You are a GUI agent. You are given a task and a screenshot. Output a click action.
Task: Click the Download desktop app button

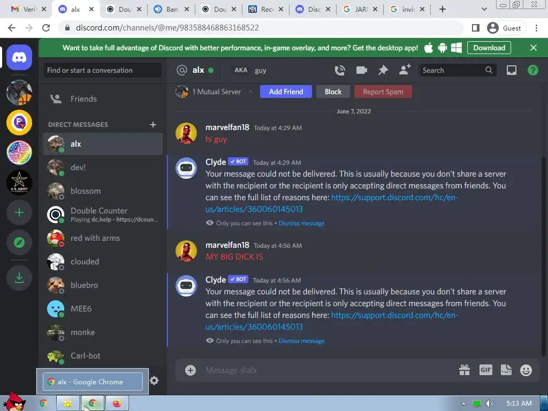[x=489, y=48]
